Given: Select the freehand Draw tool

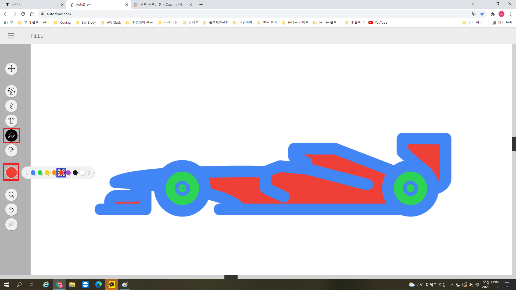Looking at the screenshot, I should (11, 106).
